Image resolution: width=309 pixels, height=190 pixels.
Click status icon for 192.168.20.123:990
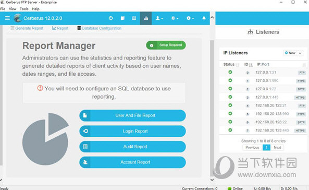point(230,114)
